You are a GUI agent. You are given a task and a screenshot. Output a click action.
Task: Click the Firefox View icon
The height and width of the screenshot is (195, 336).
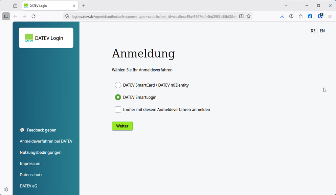(15, 6)
